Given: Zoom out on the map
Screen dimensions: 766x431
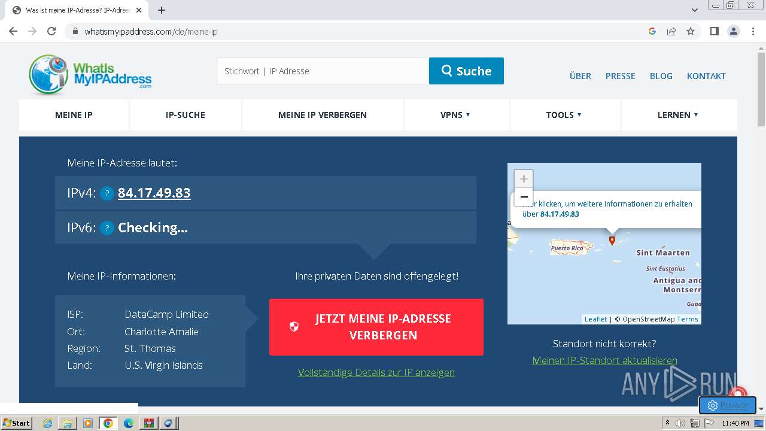Looking at the screenshot, I should point(524,197).
